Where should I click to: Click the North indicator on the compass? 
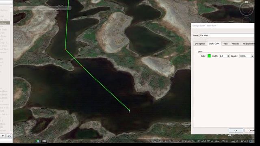click(247, 2)
